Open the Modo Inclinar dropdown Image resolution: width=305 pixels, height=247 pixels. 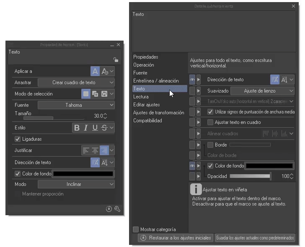coord(76,184)
